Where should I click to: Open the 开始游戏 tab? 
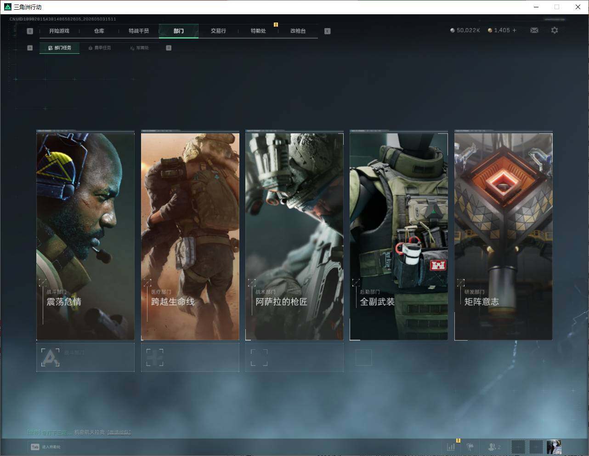(59, 31)
